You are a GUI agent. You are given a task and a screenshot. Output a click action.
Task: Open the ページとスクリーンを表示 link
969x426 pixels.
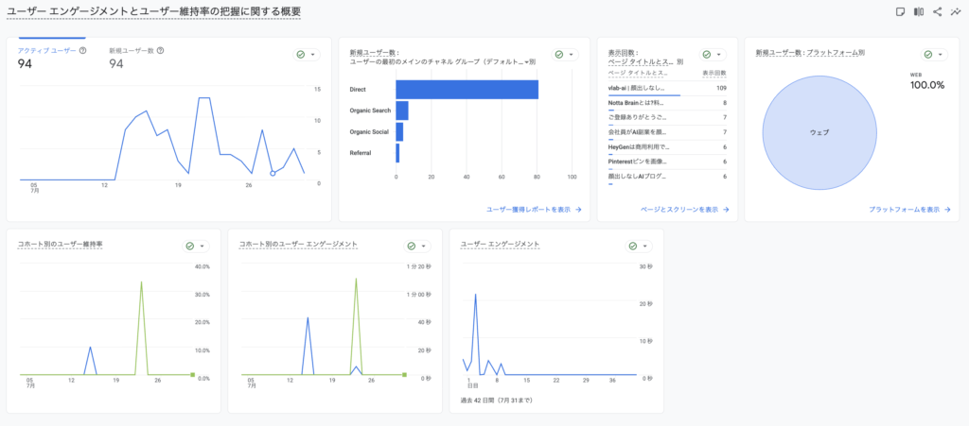coord(685,210)
